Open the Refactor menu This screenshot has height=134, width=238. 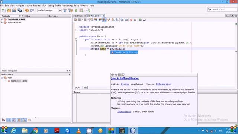pyautogui.click(x=37, y=6)
